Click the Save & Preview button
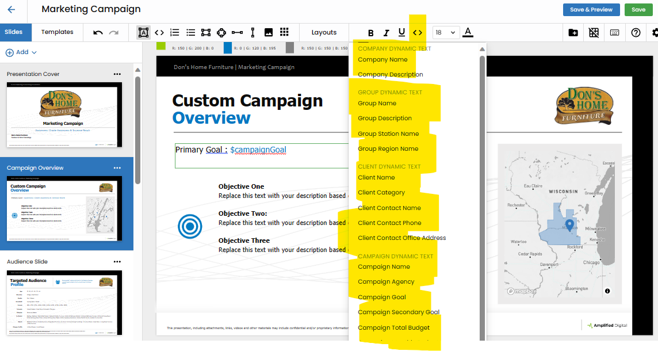658x351 pixels. pos(591,10)
